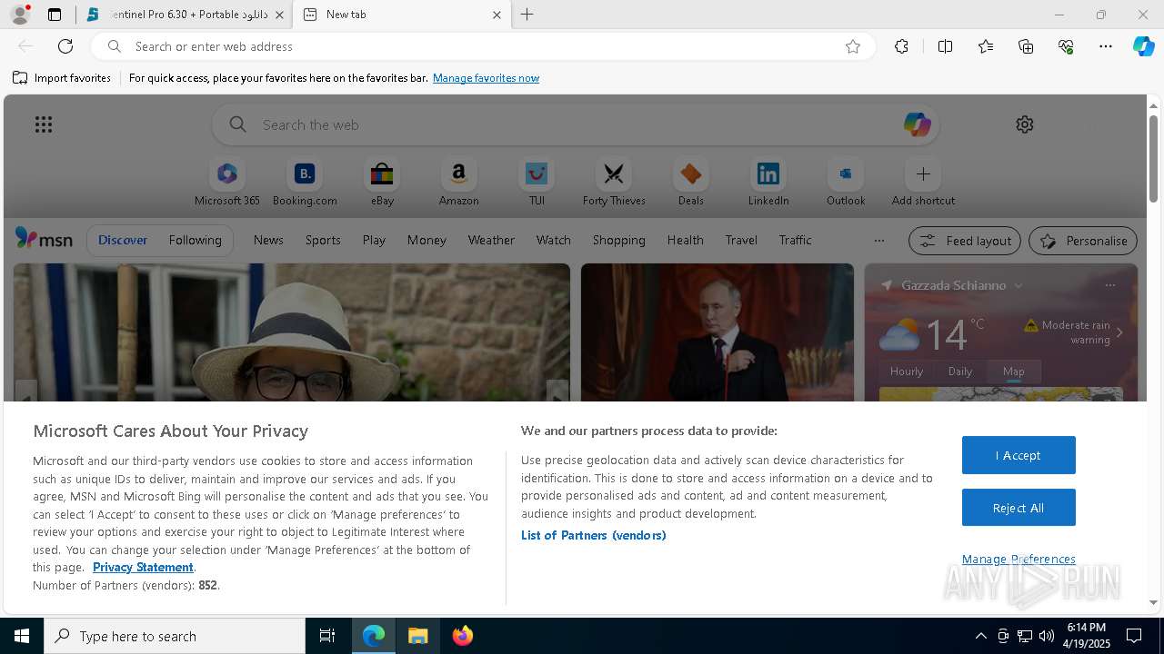Screen dimensions: 1164x654
Task: Click the Add shortcut plus tile
Action: pos(923,183)
